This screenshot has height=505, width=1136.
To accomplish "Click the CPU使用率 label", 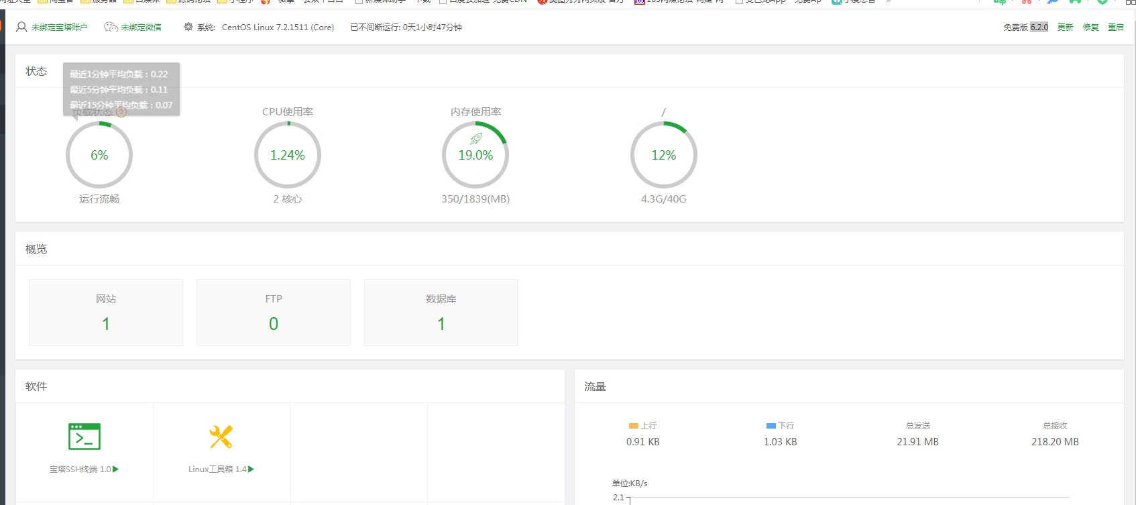I will point(288,112).
